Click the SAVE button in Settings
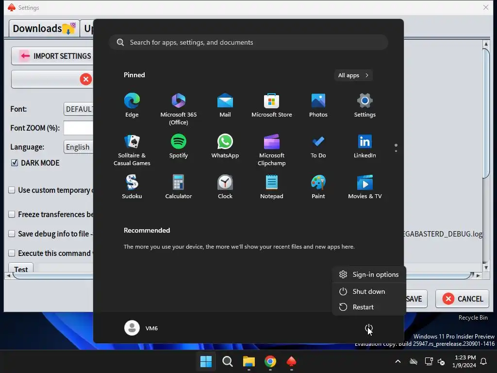Screen dimensions: 497x373 415,299
